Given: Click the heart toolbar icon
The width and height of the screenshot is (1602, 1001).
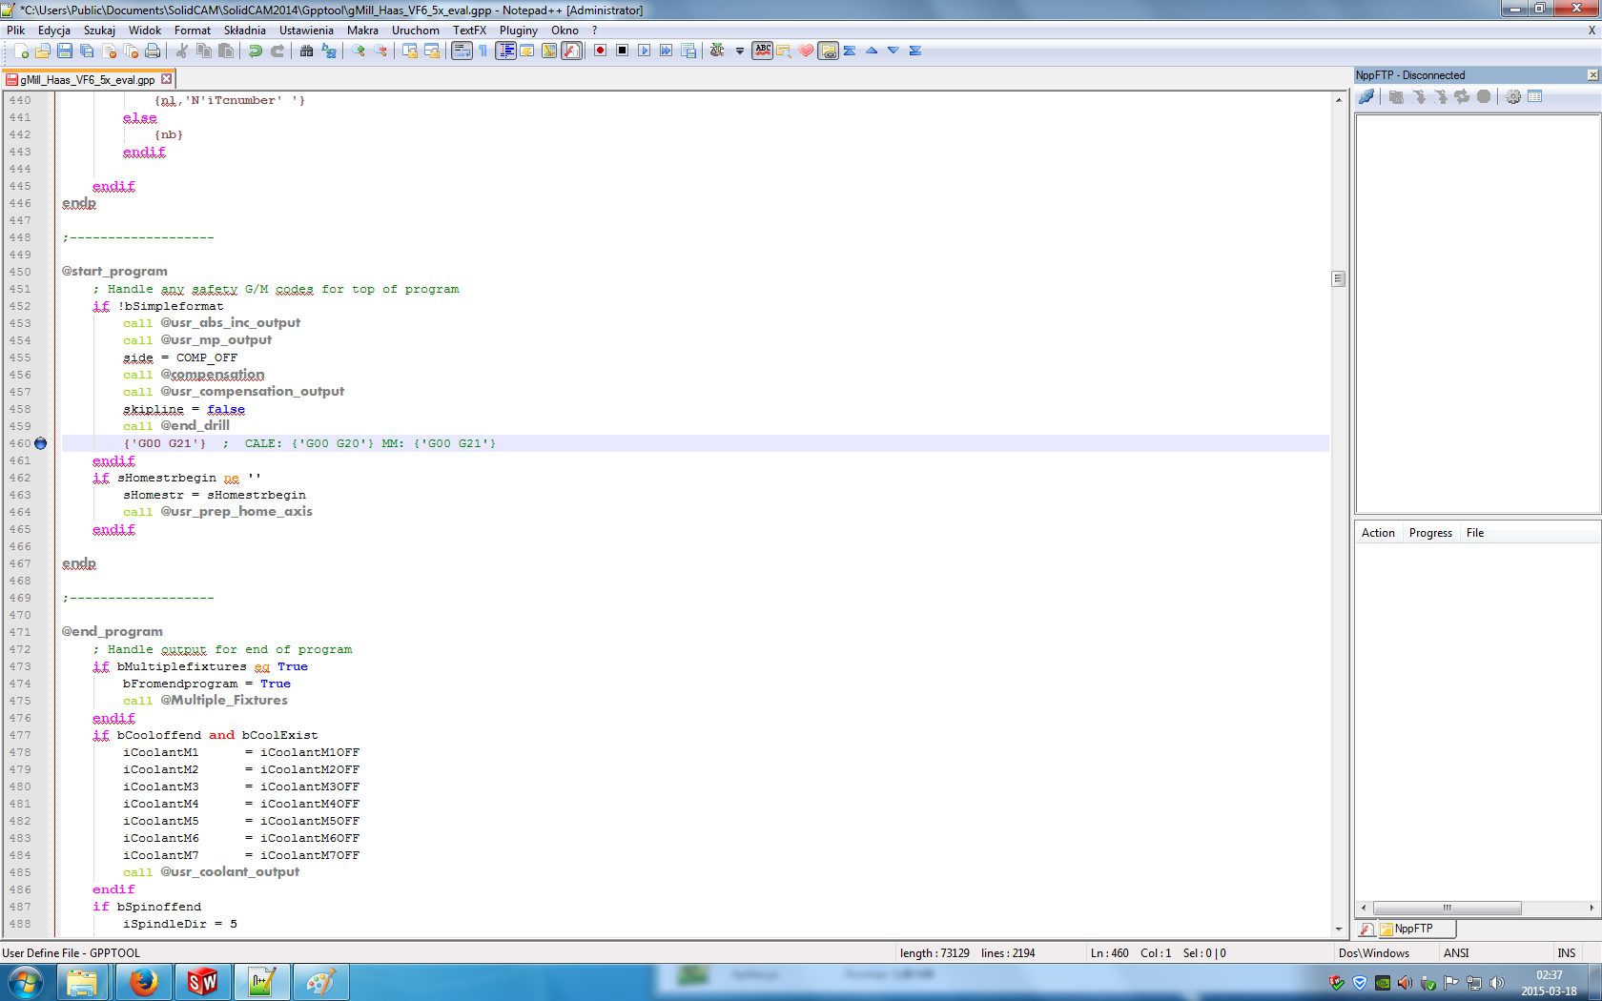Looking at the screenshot, I should (x=806, y=51).
